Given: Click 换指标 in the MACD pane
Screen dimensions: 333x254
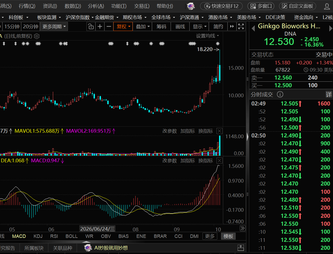Looking at the screenshot, I should pos(206,161).
